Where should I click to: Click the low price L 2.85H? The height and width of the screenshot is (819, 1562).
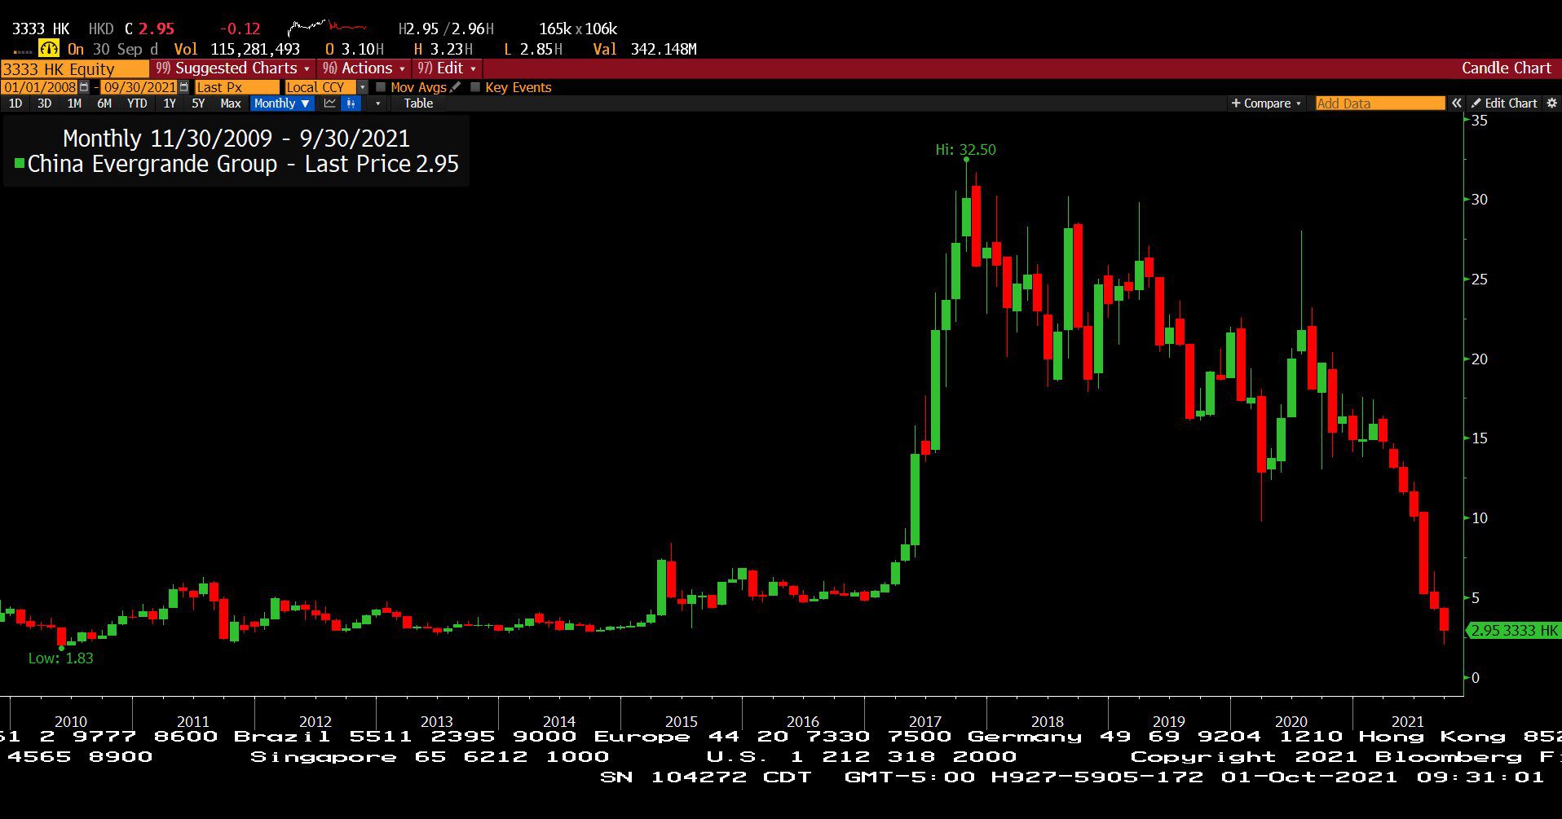(x=533, y=50)
